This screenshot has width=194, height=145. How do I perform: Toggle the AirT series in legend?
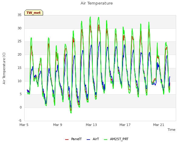[x=93, y=139]
